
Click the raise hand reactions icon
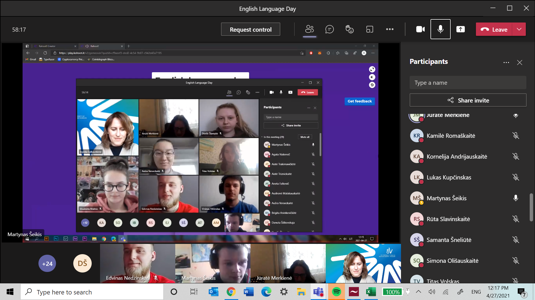(349, 29)
